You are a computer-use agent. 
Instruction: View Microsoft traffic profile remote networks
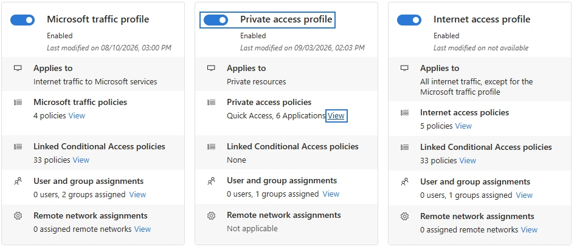(x=142, y=229)
